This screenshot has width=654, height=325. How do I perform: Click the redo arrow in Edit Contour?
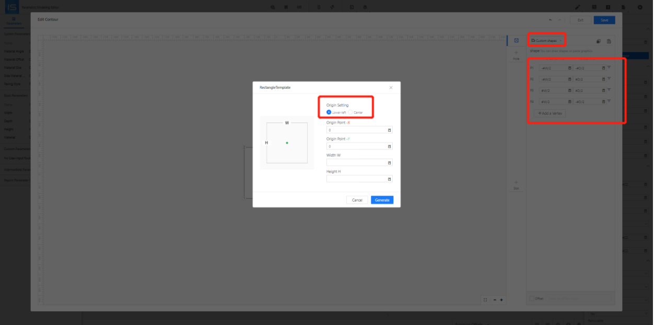pyautogui.click(x=559, y=20)
